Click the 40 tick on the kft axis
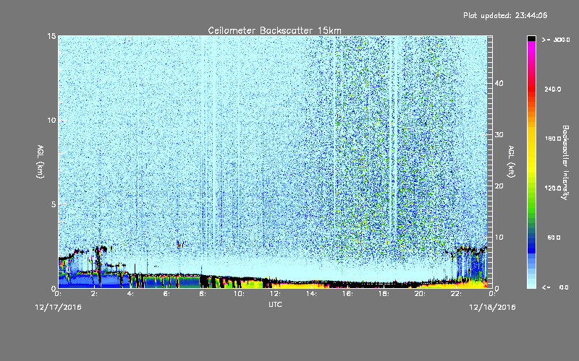 (499, 83)
